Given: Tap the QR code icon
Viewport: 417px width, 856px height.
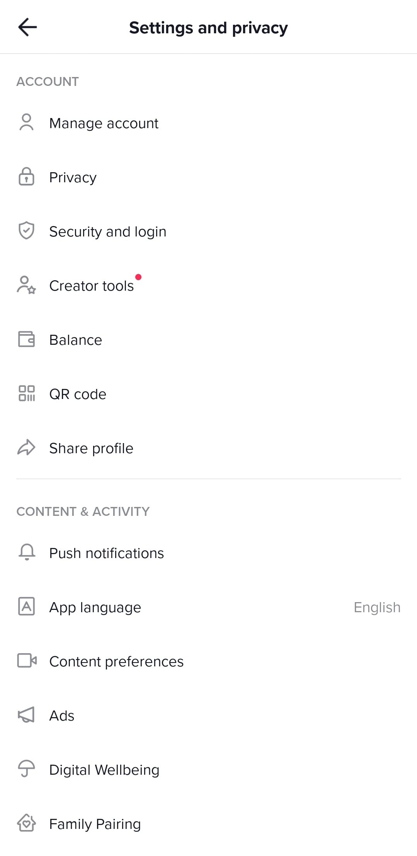Looking at the screenshot, I should [x=26, y=394].
